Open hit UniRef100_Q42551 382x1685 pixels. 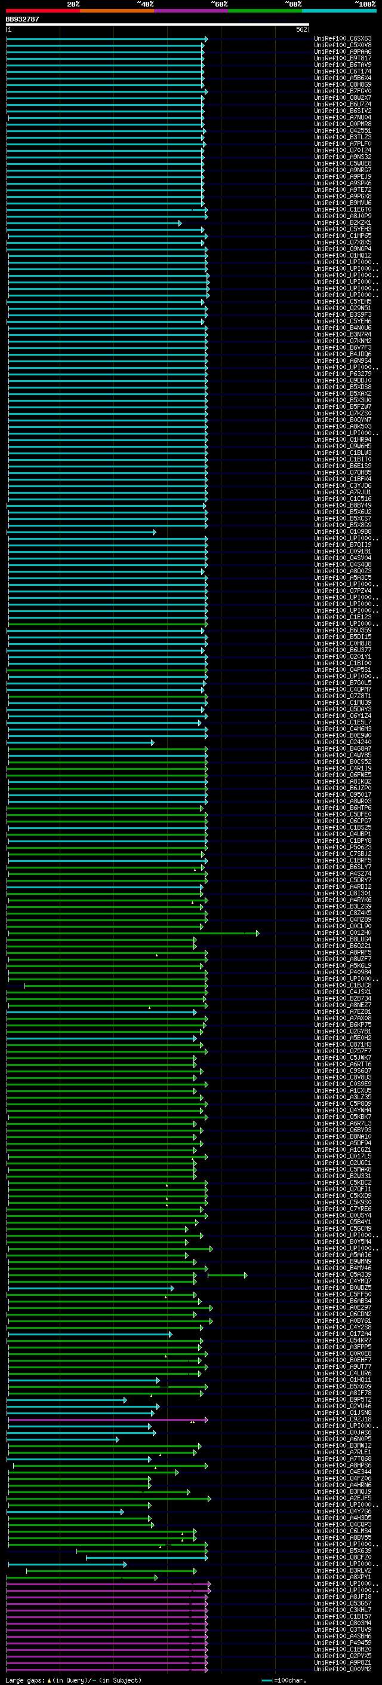click(343, 131)
